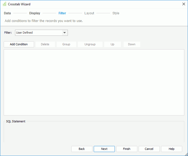Image resolution: width=188 pixels, height=156 pixels.
Task: Click the Group conditions button
Action: point(66,44)
